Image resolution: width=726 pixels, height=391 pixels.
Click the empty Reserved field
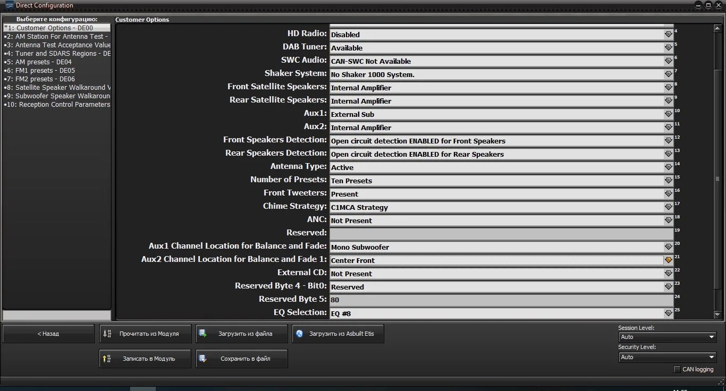pos(502,234)
